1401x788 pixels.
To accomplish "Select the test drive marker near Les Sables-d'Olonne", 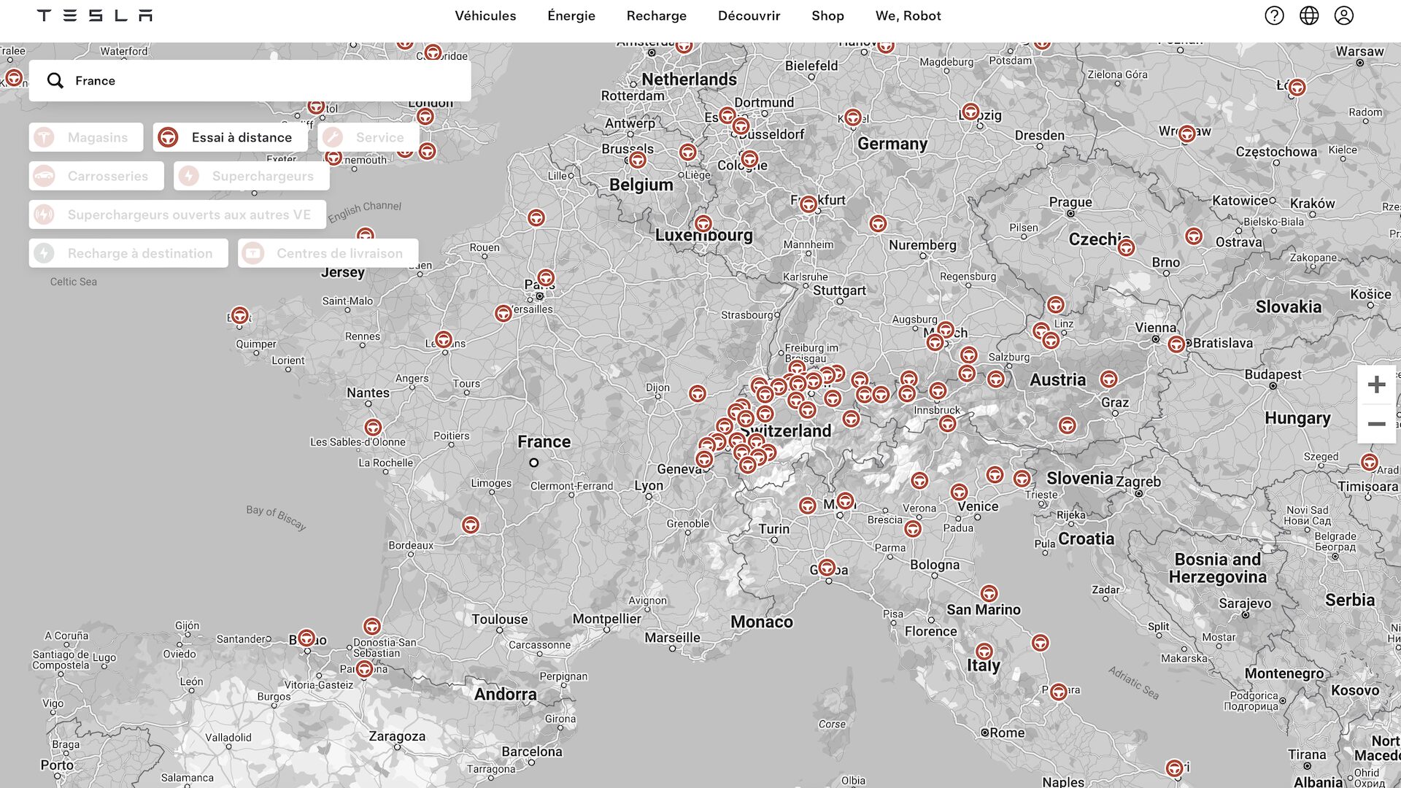I will (373, 427).
